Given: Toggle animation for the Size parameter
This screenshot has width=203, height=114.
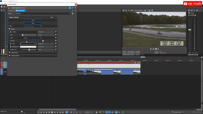Looking at the screenshot, I should pos(56,35).
